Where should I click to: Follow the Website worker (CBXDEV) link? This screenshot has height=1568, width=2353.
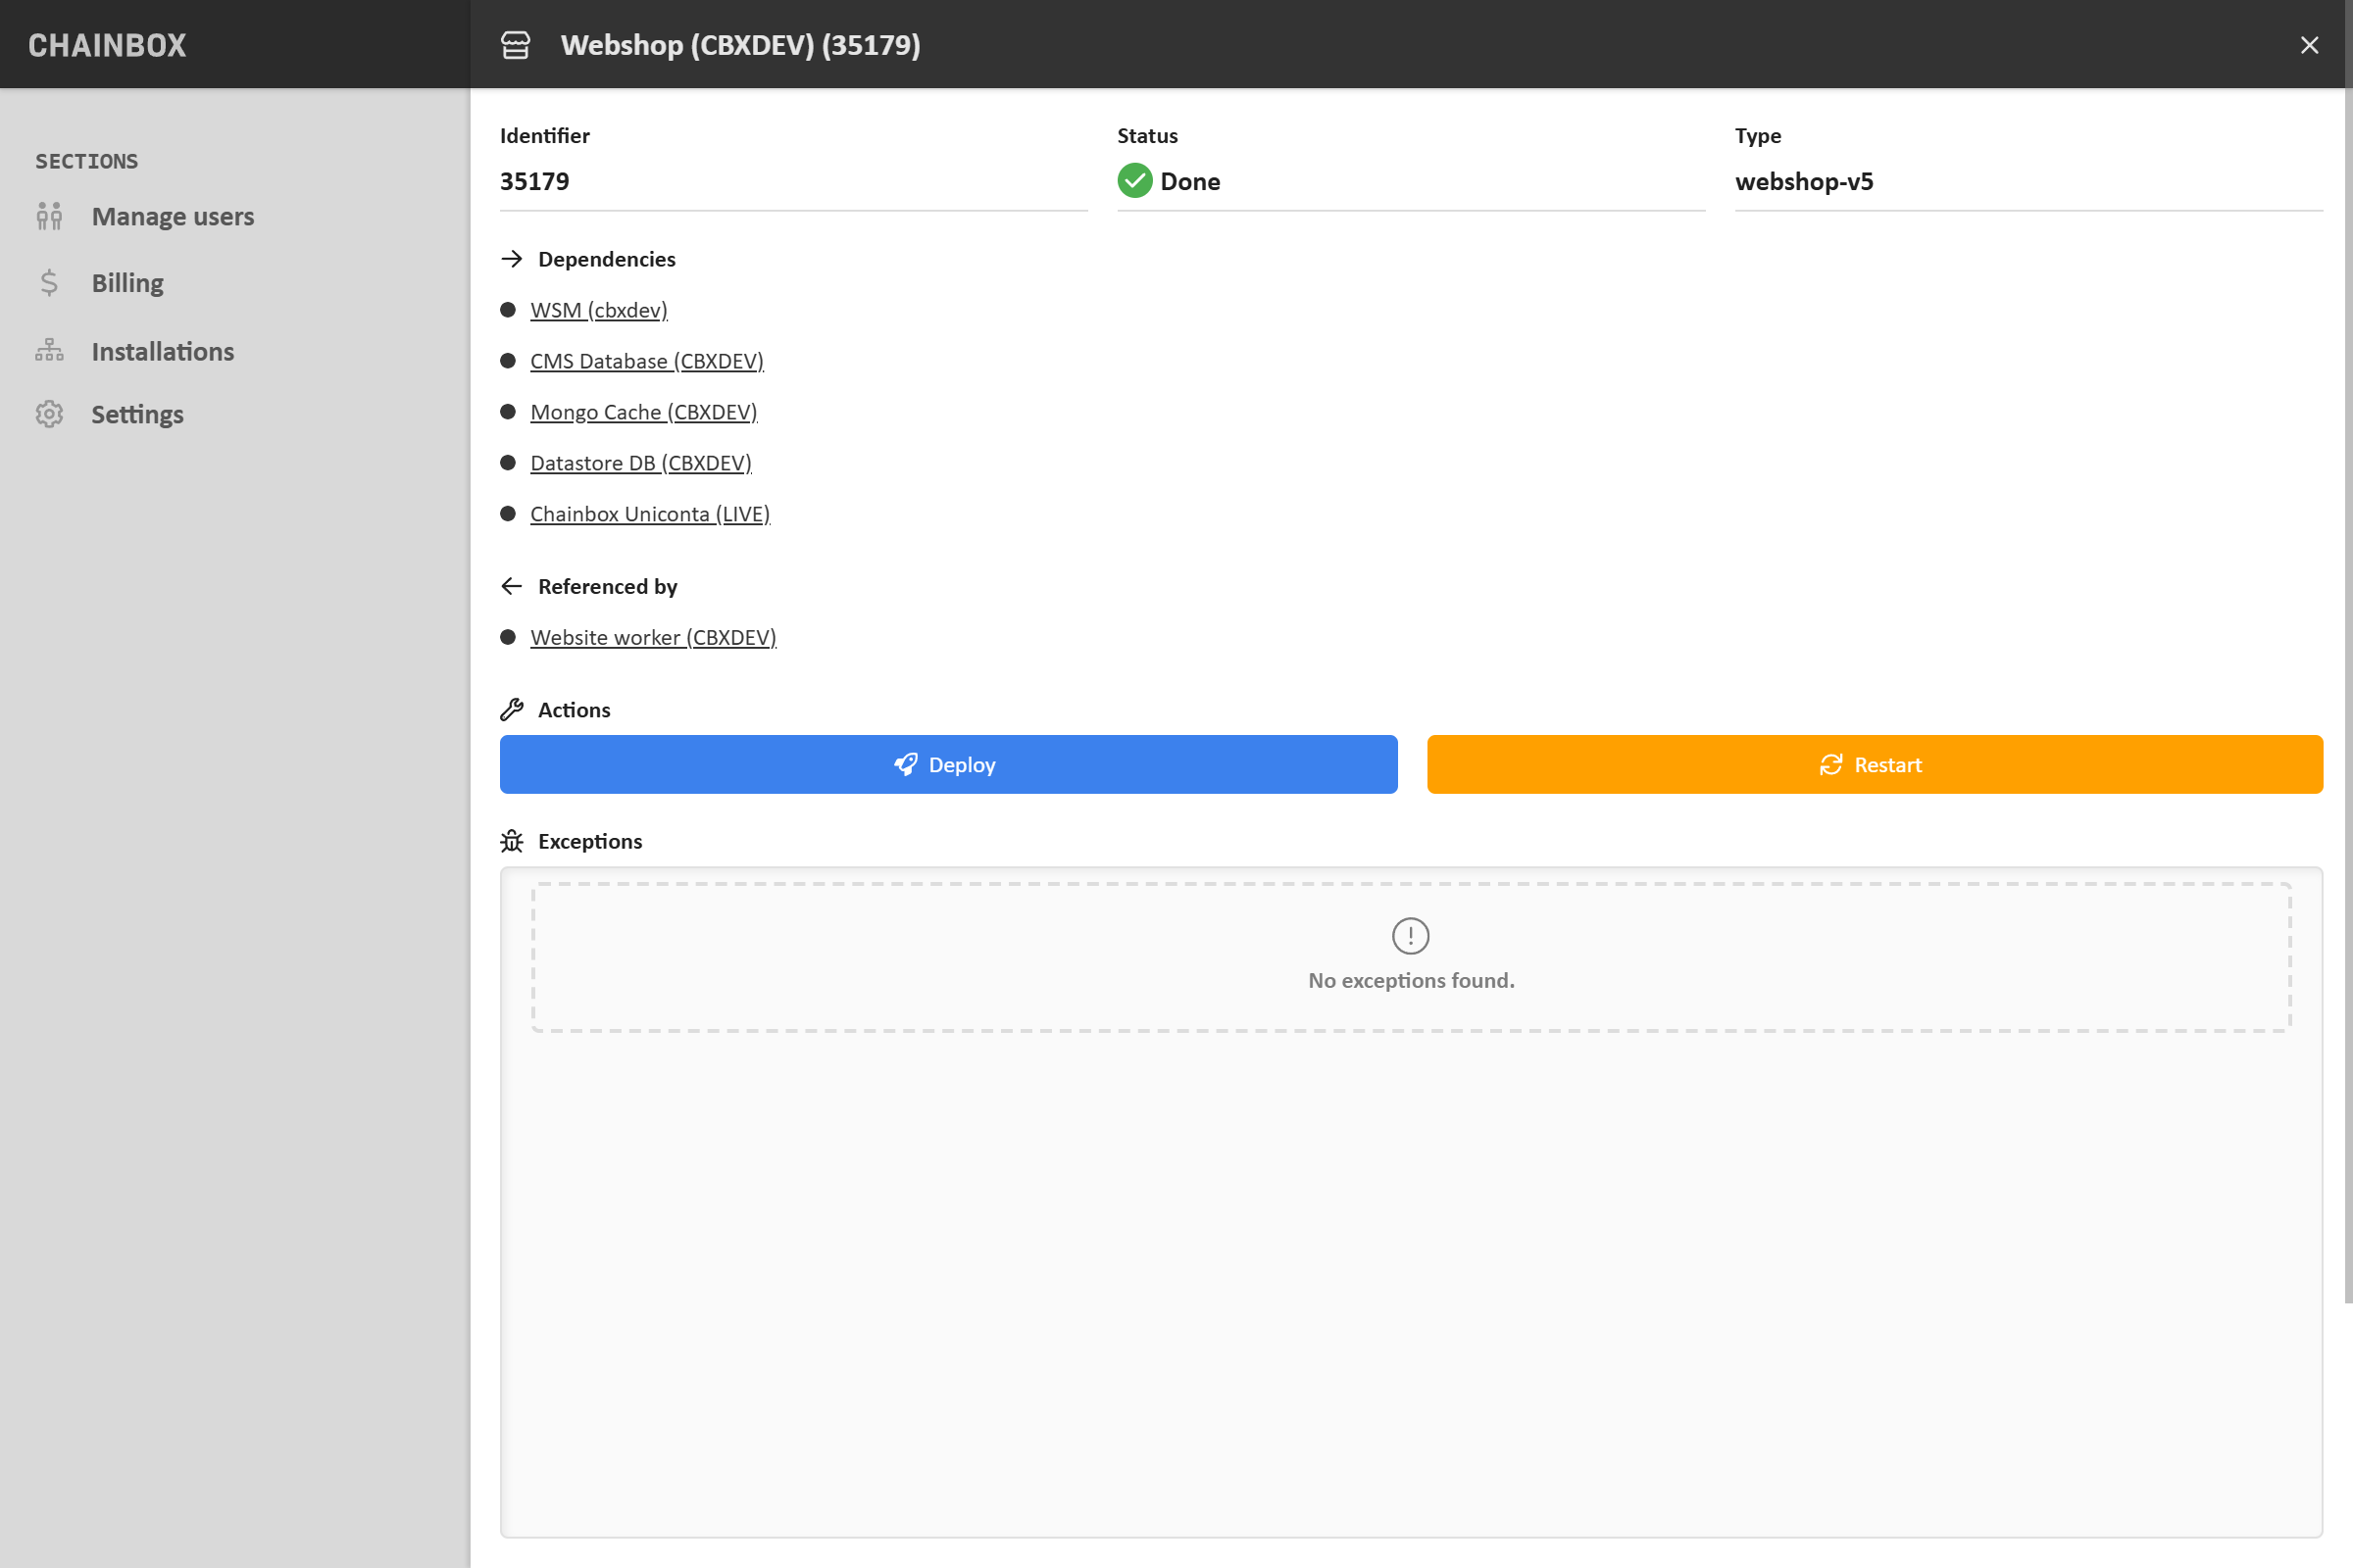[652, 637]
